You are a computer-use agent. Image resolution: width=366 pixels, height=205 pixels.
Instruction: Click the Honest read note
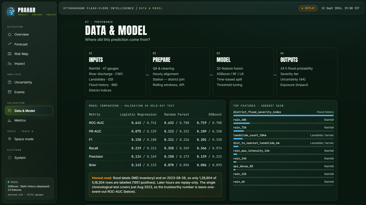pyautogui.click(x=155, y=185)
